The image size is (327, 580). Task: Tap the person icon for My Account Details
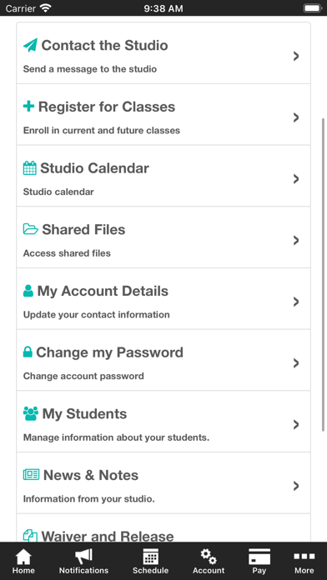[x=28, y=291]
